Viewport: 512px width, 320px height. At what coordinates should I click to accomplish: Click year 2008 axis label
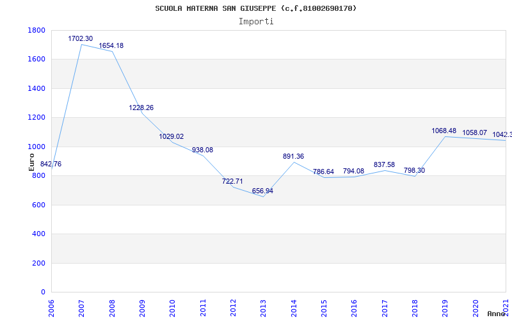click(x=112, y=308)
